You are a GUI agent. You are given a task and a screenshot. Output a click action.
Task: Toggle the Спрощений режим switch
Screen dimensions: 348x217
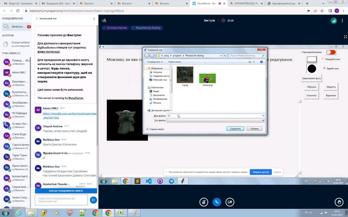click(x=331, y=52)
